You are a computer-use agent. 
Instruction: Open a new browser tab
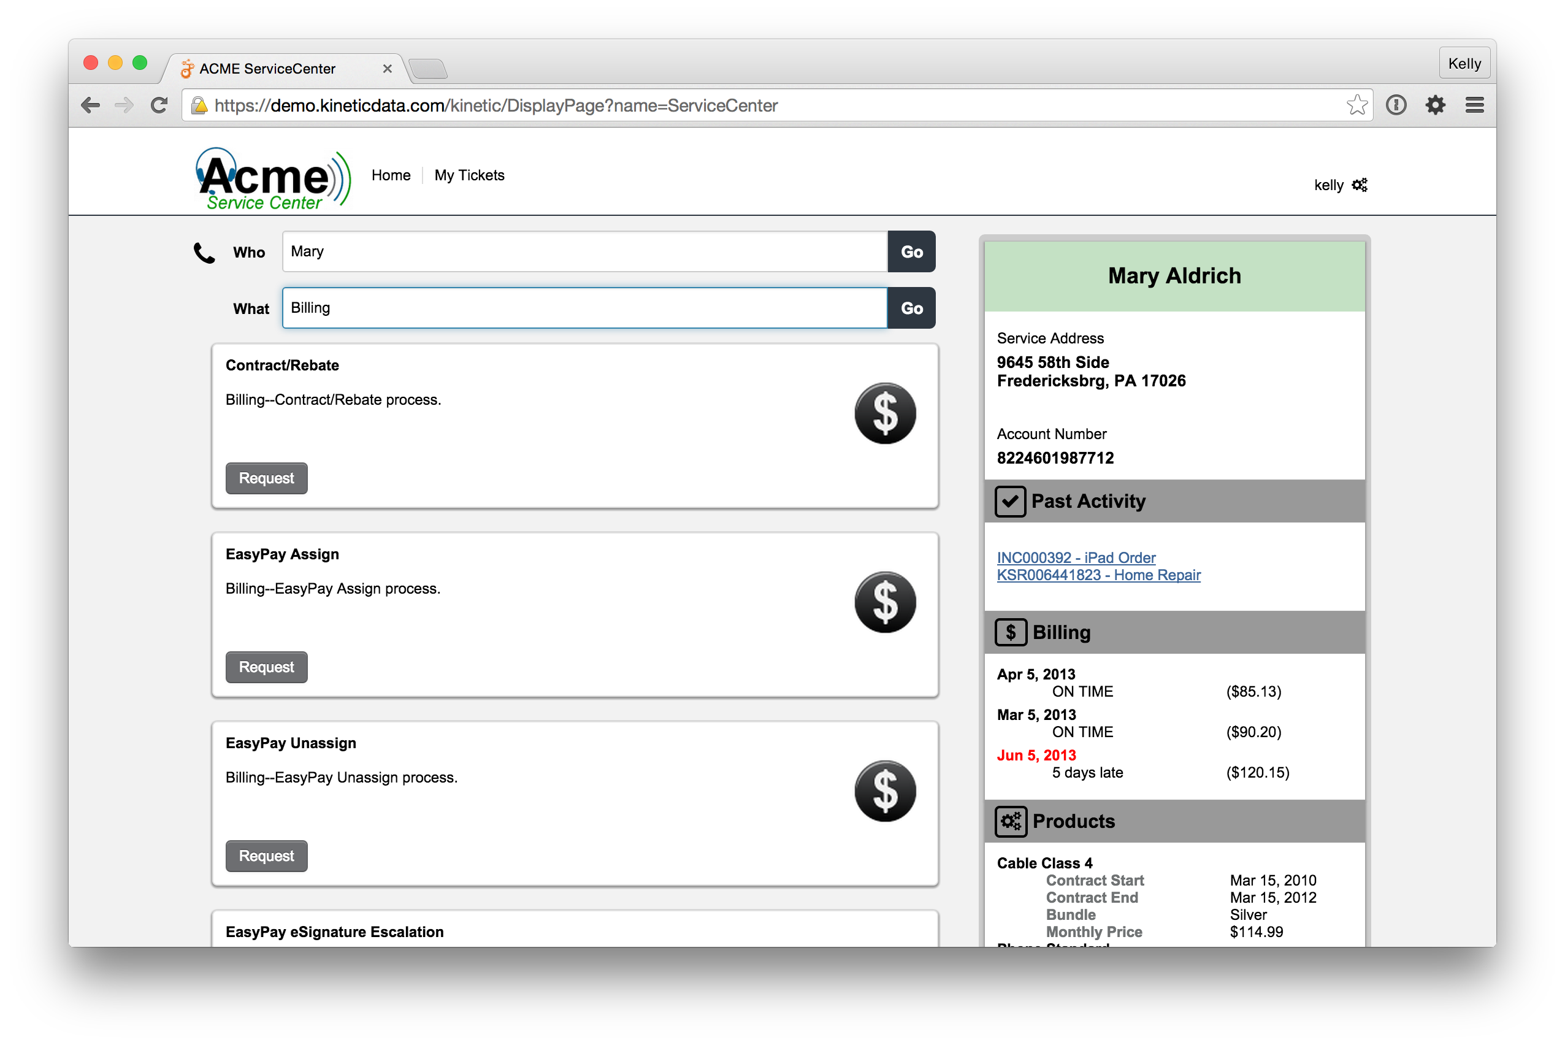pyautogui.click(x=427, y=69)
